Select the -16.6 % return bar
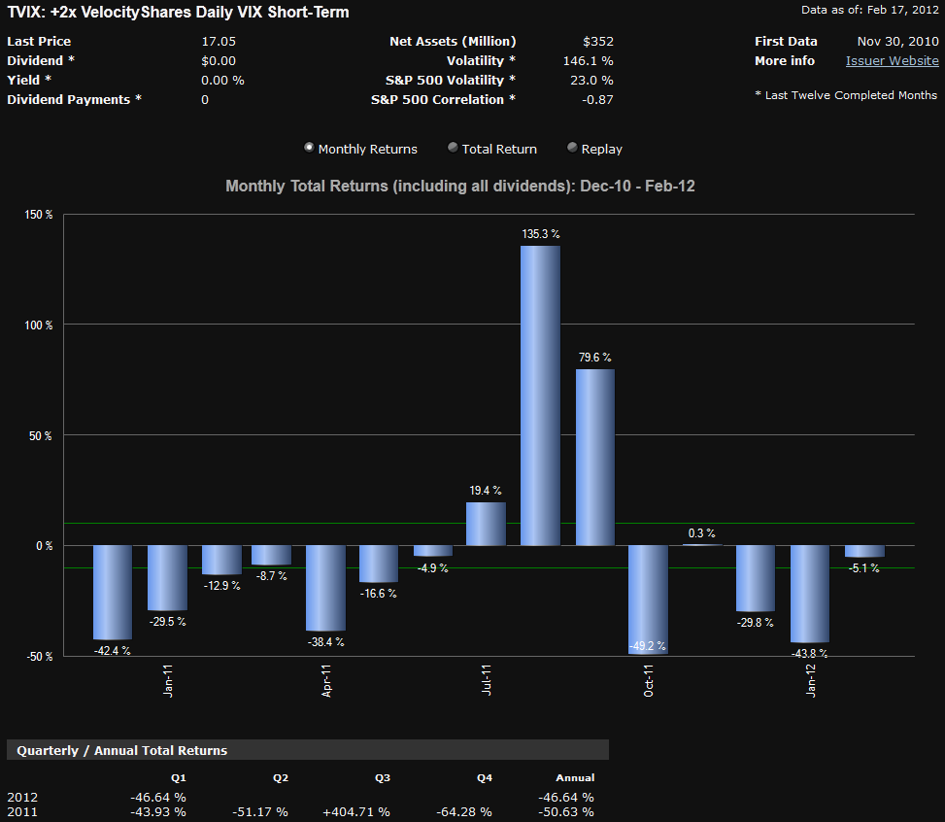Screen dimensions: 945x822 379,564
